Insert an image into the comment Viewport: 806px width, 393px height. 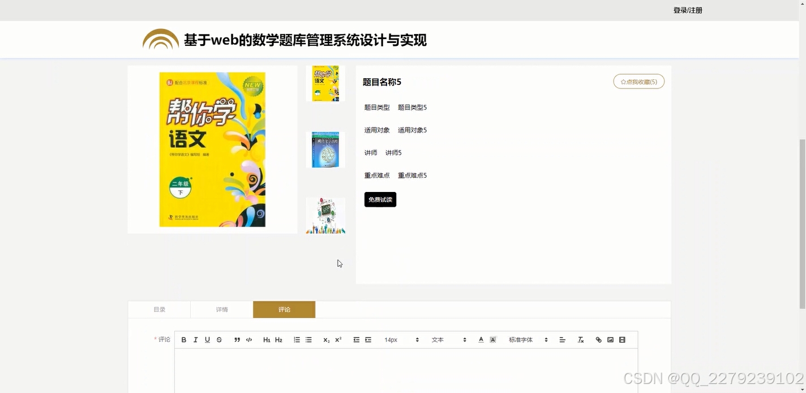[610, 339]
